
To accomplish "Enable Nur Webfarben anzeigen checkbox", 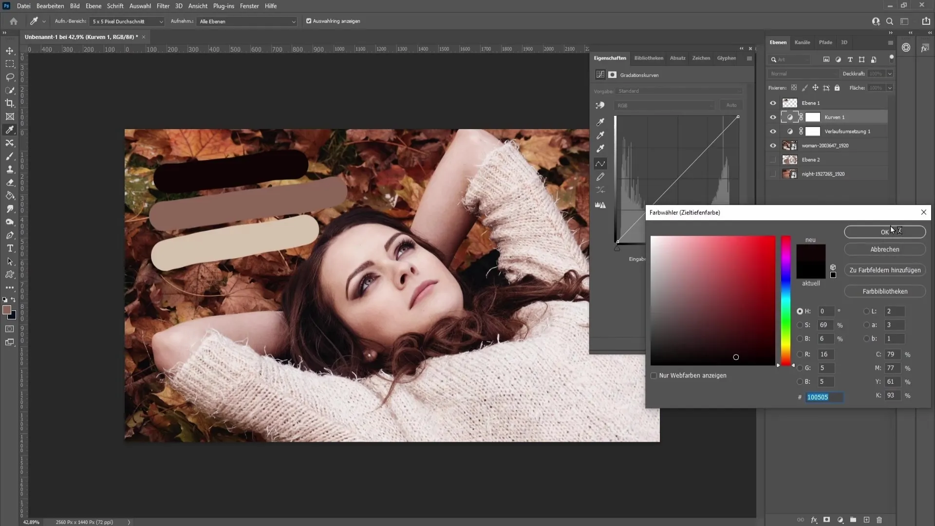I will 654,376.
